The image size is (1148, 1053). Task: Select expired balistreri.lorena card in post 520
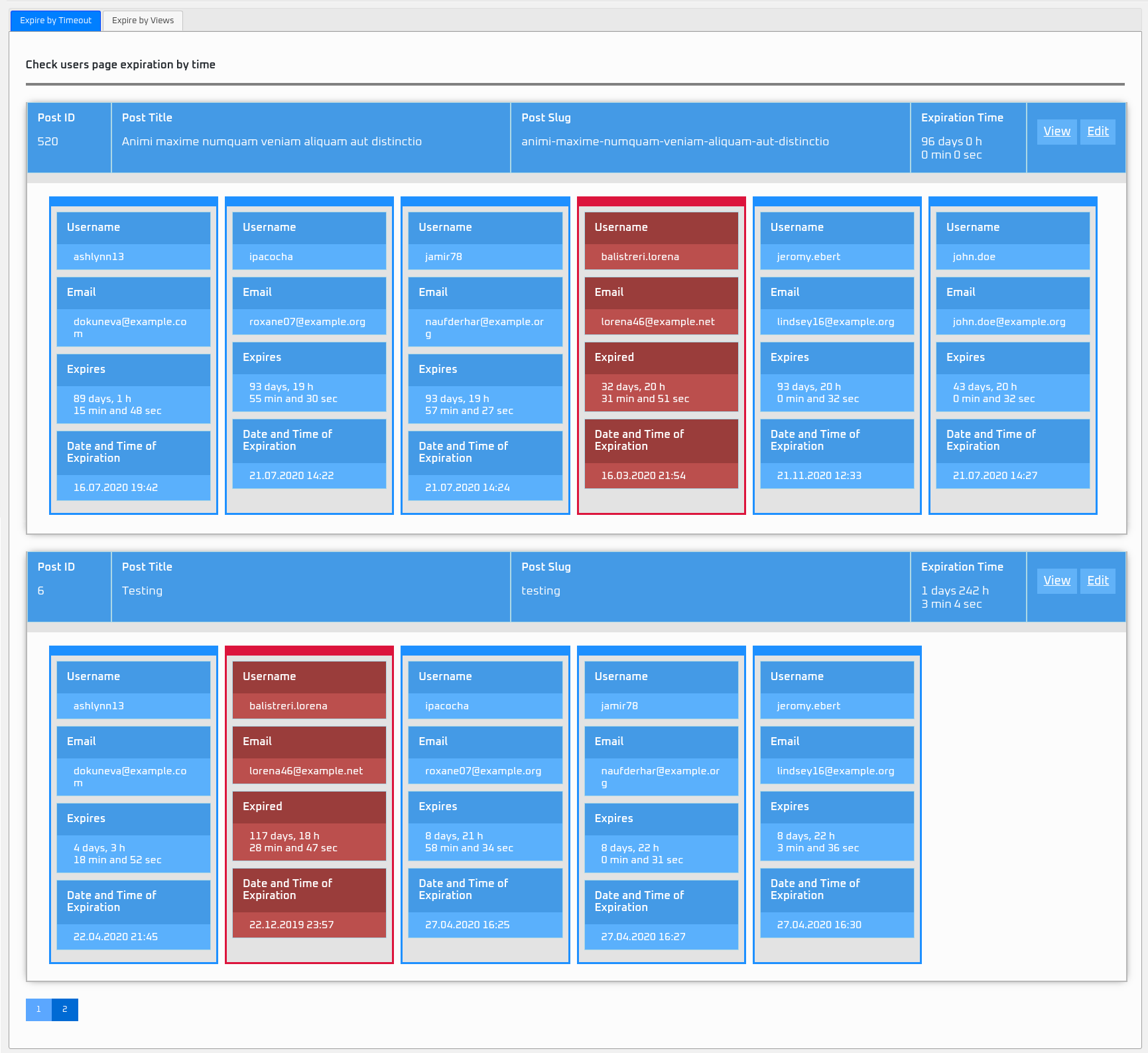[x=661, y=356]
